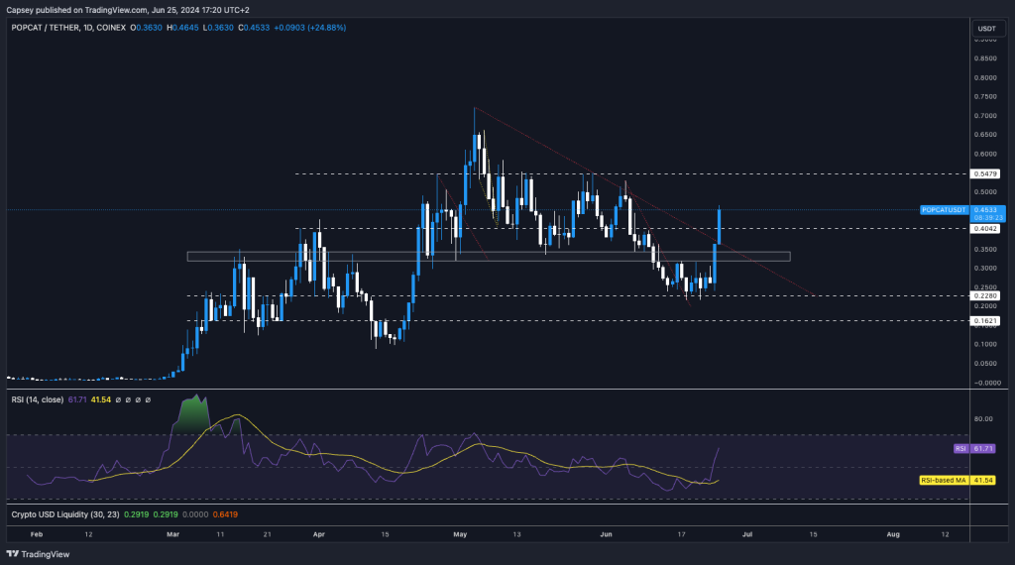Click the Mar label on time axis

(x=172, y=534)
